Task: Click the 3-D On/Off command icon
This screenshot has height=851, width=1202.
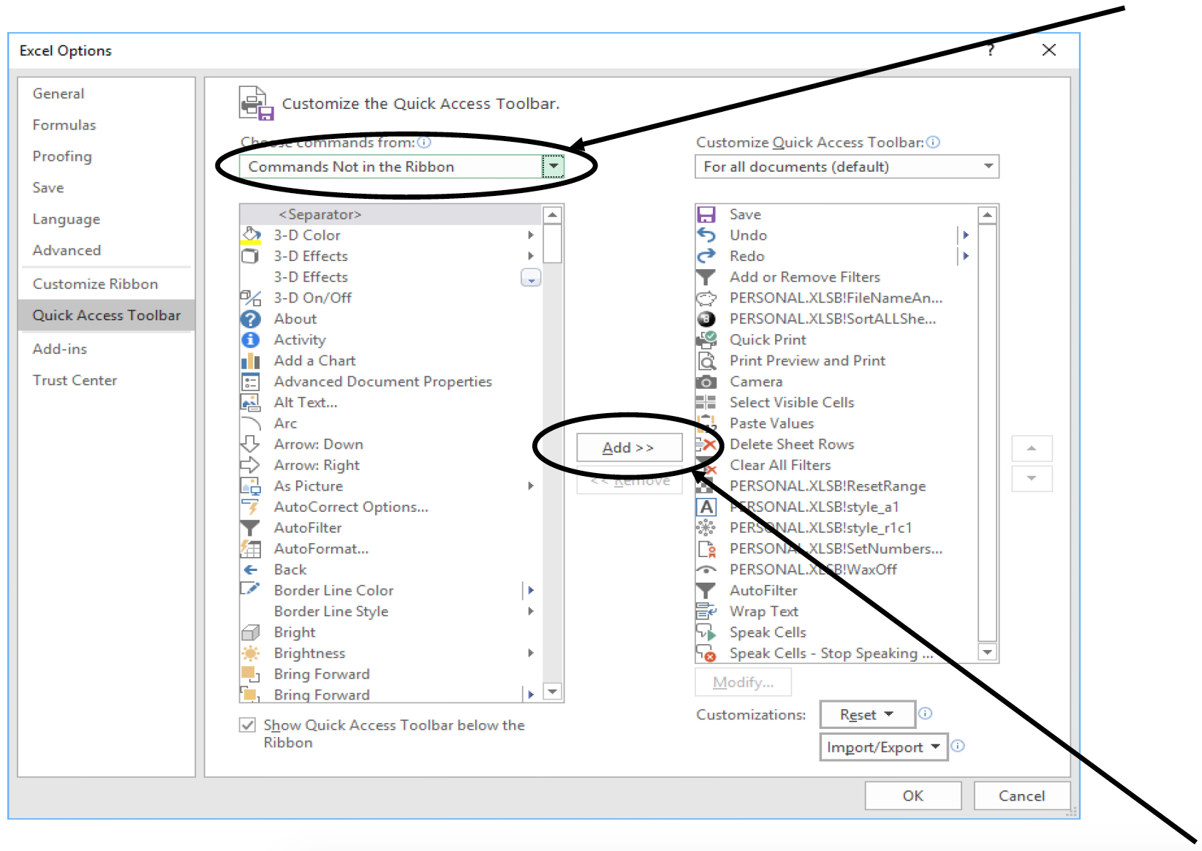Action: point(251,298)
